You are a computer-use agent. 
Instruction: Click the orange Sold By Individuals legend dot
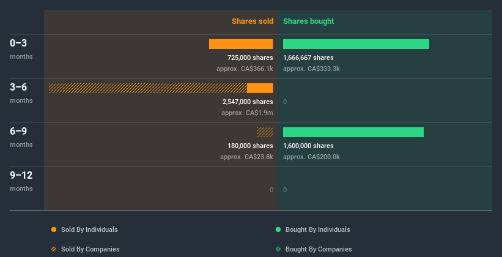pos(54,229)
